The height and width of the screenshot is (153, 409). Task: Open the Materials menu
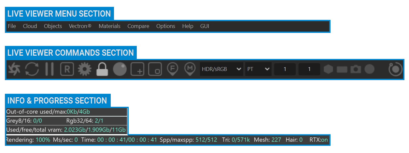coord(109,26)
